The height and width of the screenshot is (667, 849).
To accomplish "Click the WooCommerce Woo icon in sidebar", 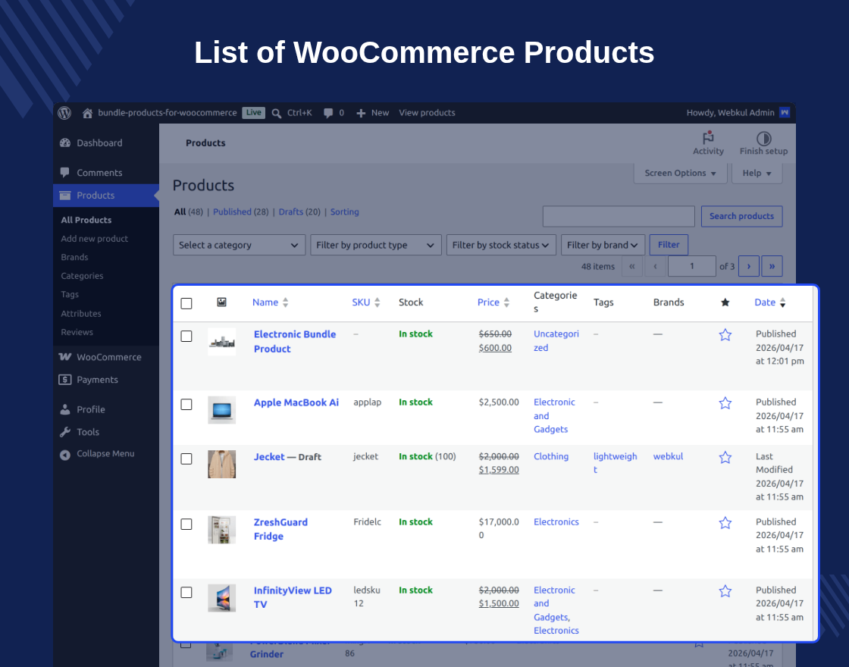I will point(65,357).
